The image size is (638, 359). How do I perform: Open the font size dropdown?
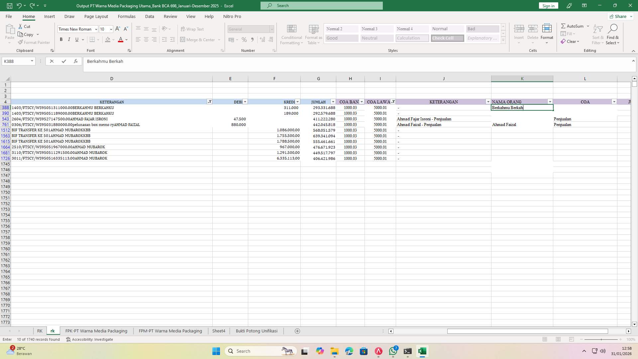tap(110, 29)
